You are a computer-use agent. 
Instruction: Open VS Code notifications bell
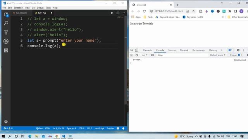pos(123,129)
